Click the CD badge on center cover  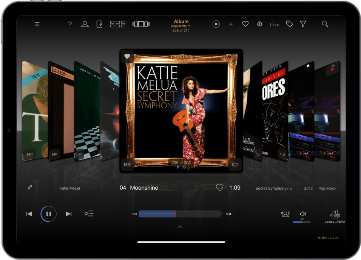235,165
